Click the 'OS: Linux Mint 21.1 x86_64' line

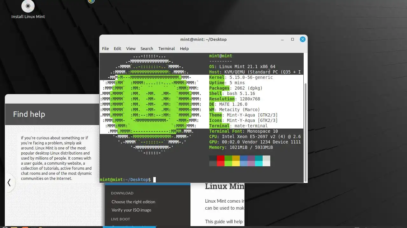coord(242,66)
